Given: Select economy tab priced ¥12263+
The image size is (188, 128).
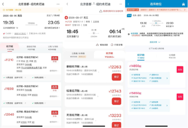Looking at the screenshot, I should point(109,55).
